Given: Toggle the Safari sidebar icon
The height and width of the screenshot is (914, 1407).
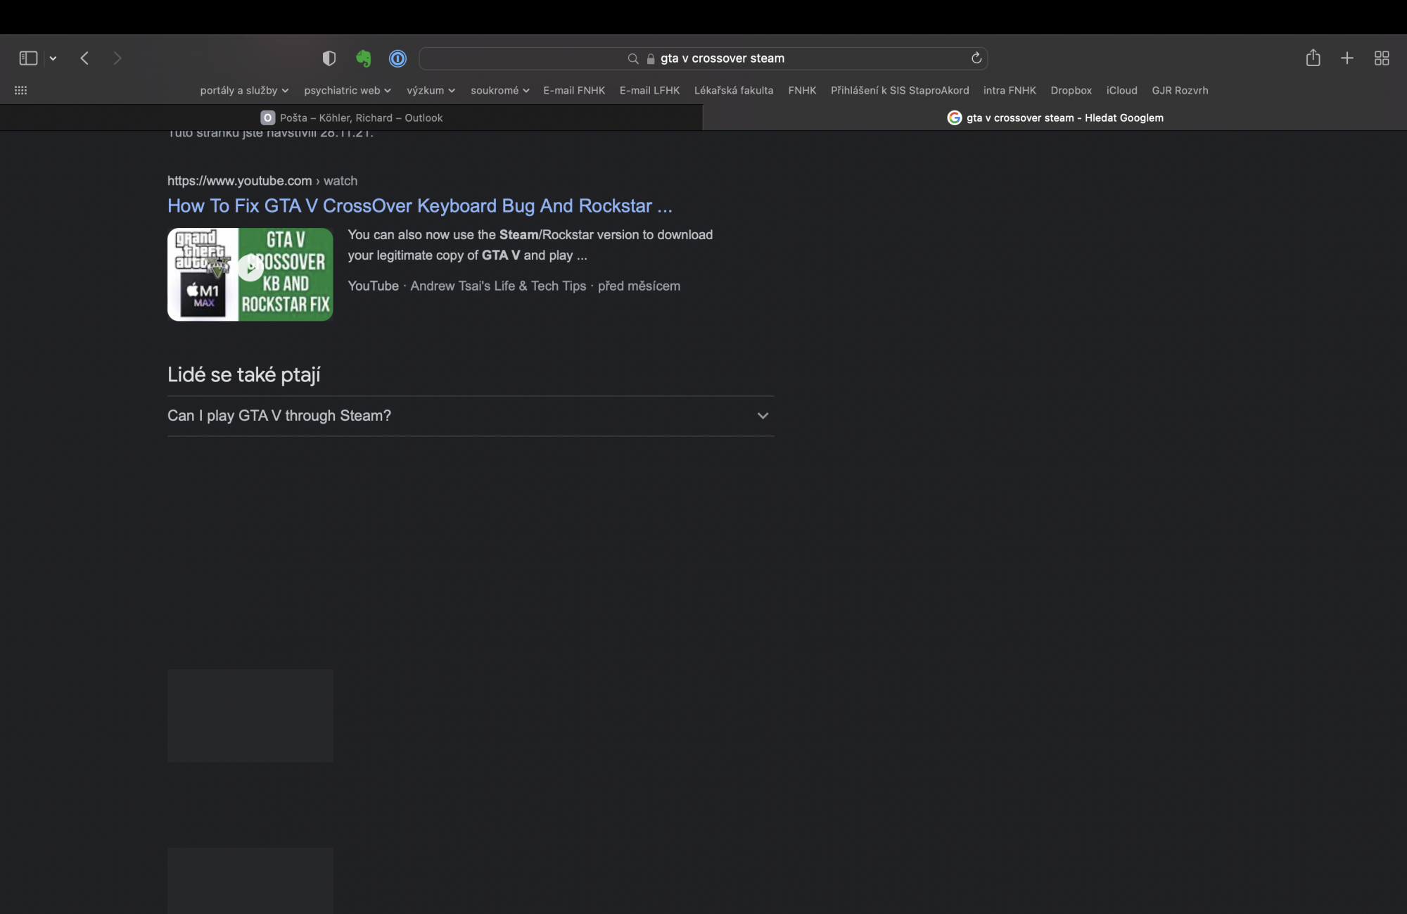Looking at the screenshot, I should pyautogui.click(x=28, y=58).
